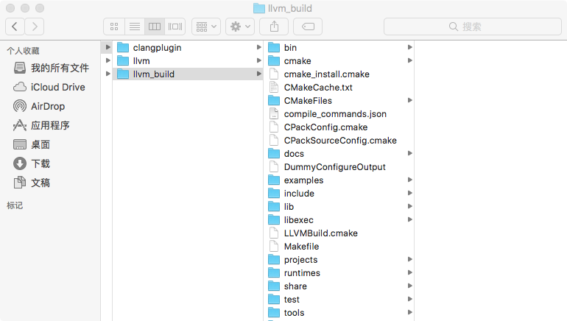Go forward with the right chevron button
The width and height of the screenshot is (567, 321).
tap(35, 27)
